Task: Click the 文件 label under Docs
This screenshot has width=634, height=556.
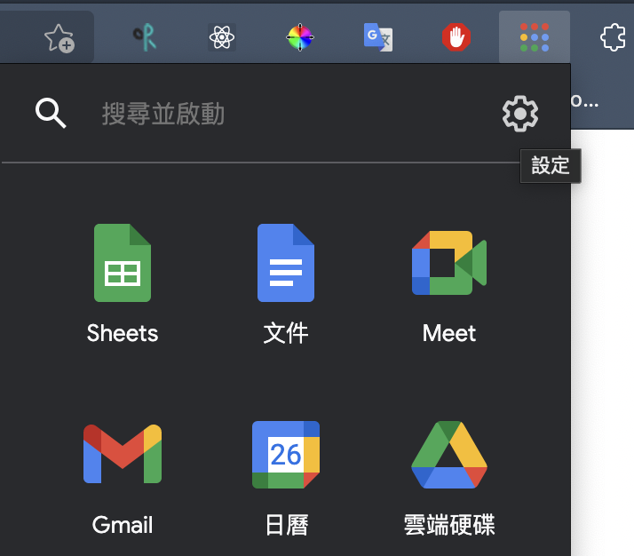Action: (x=286, y=333)
